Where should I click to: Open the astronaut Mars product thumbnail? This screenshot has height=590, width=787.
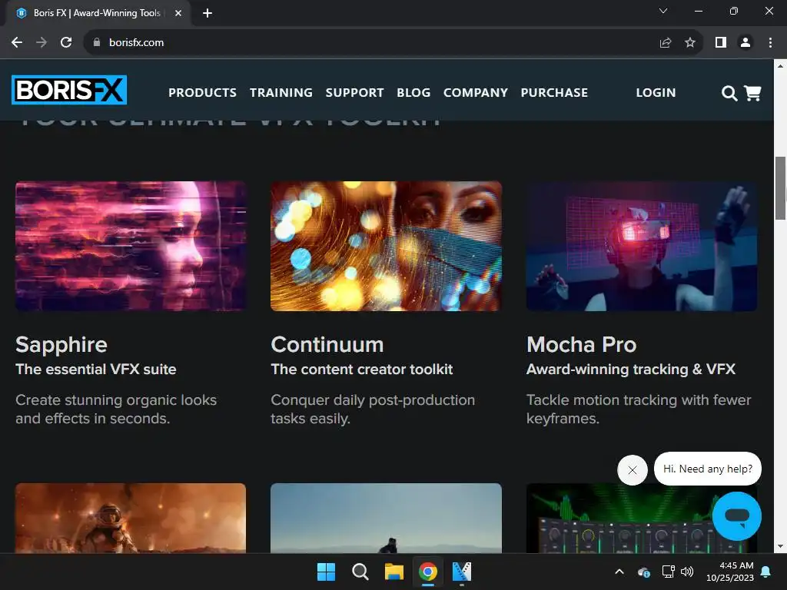point(131,518)
